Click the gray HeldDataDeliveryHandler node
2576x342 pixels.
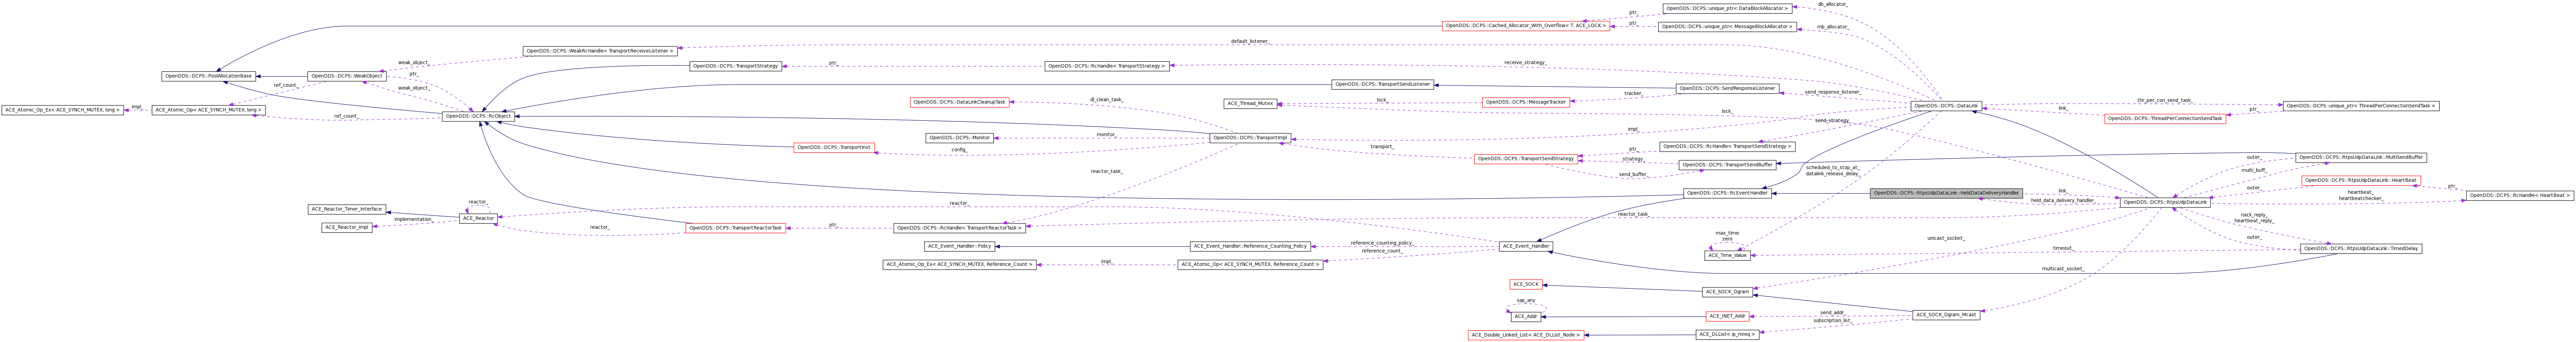(1946, 193)
